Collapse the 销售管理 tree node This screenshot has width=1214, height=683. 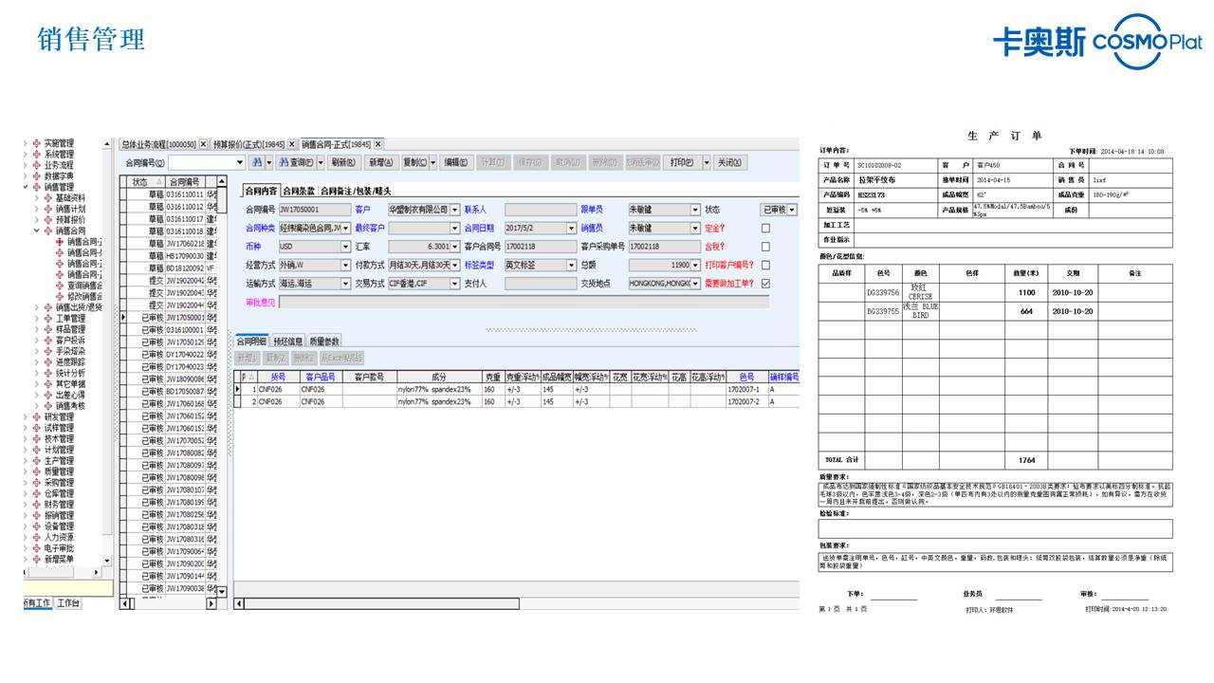click(x=27, y=187)
